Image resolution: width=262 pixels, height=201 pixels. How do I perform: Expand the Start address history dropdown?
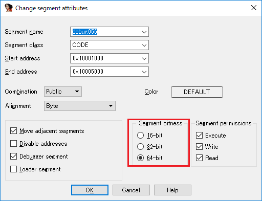click(144, 58)
